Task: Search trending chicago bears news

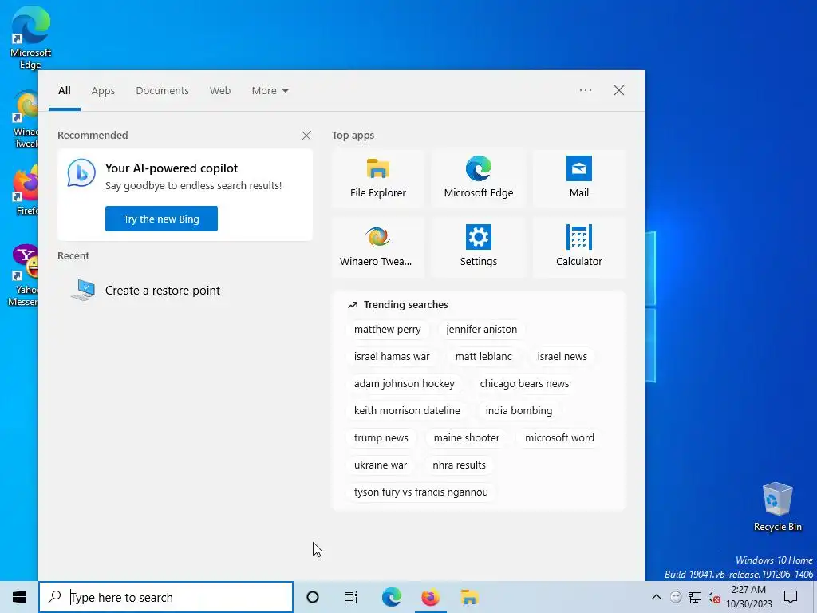Action: (524, 384)
